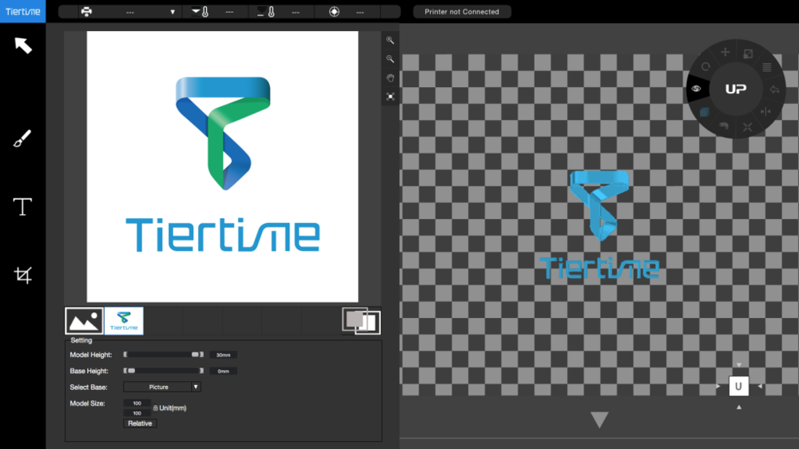
Task: Select the arrow pointer tool
Action: point(22,45)
